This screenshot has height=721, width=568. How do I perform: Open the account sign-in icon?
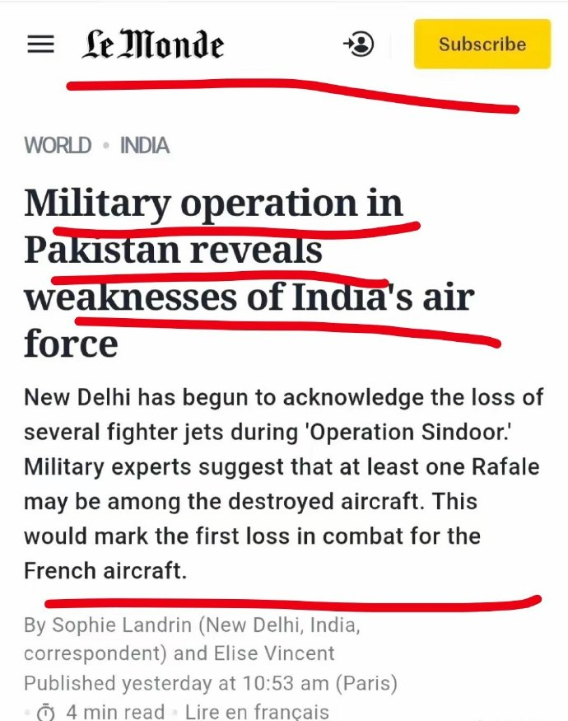(358, 44)
